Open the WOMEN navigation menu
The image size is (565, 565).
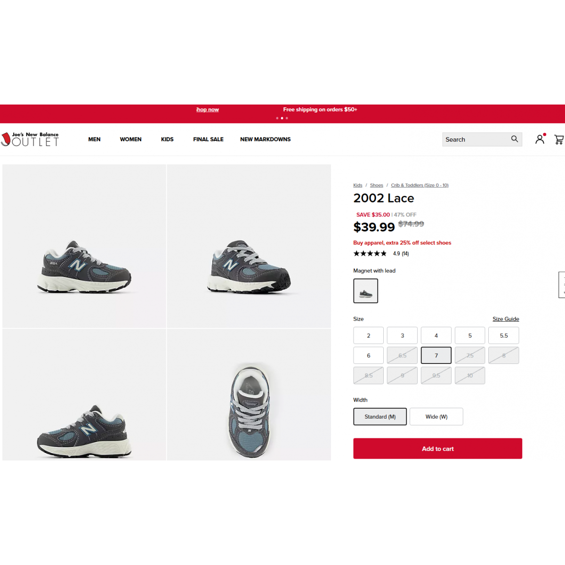(x=130, y=139)
